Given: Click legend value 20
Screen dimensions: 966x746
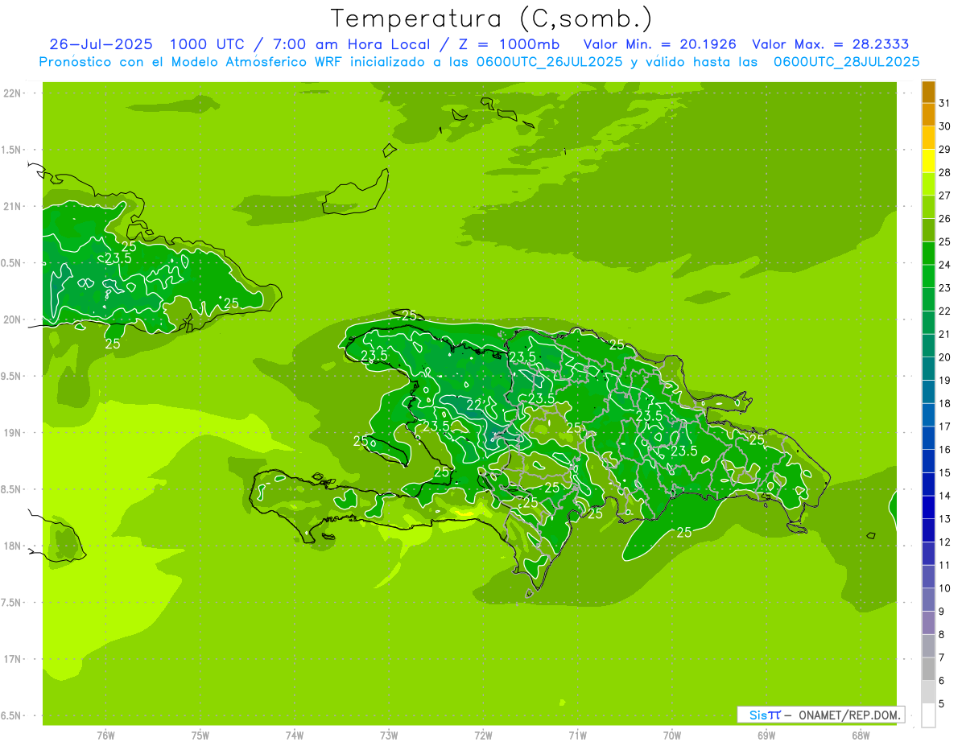Looking at the screenshot, I should click(x=945, y=357).
